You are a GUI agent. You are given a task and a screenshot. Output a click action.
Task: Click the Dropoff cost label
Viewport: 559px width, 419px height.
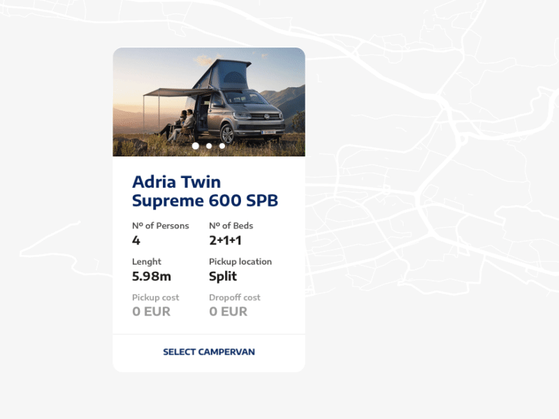(234, 297)
